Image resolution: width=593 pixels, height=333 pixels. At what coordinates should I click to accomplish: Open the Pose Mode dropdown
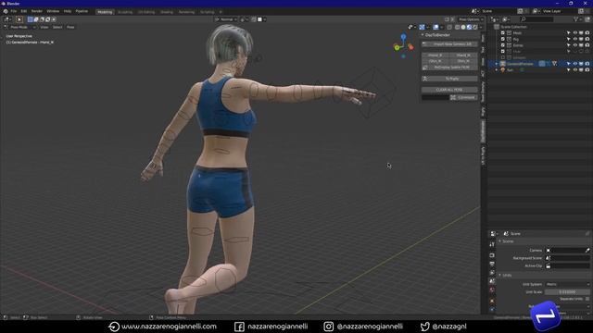20,27
